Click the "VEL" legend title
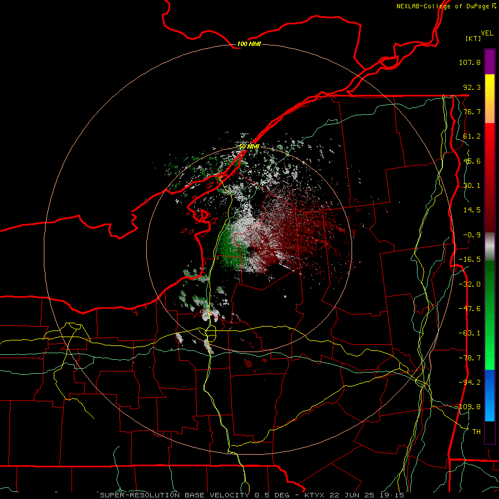This screenshot has width=499, height=499. click(487, 33)
